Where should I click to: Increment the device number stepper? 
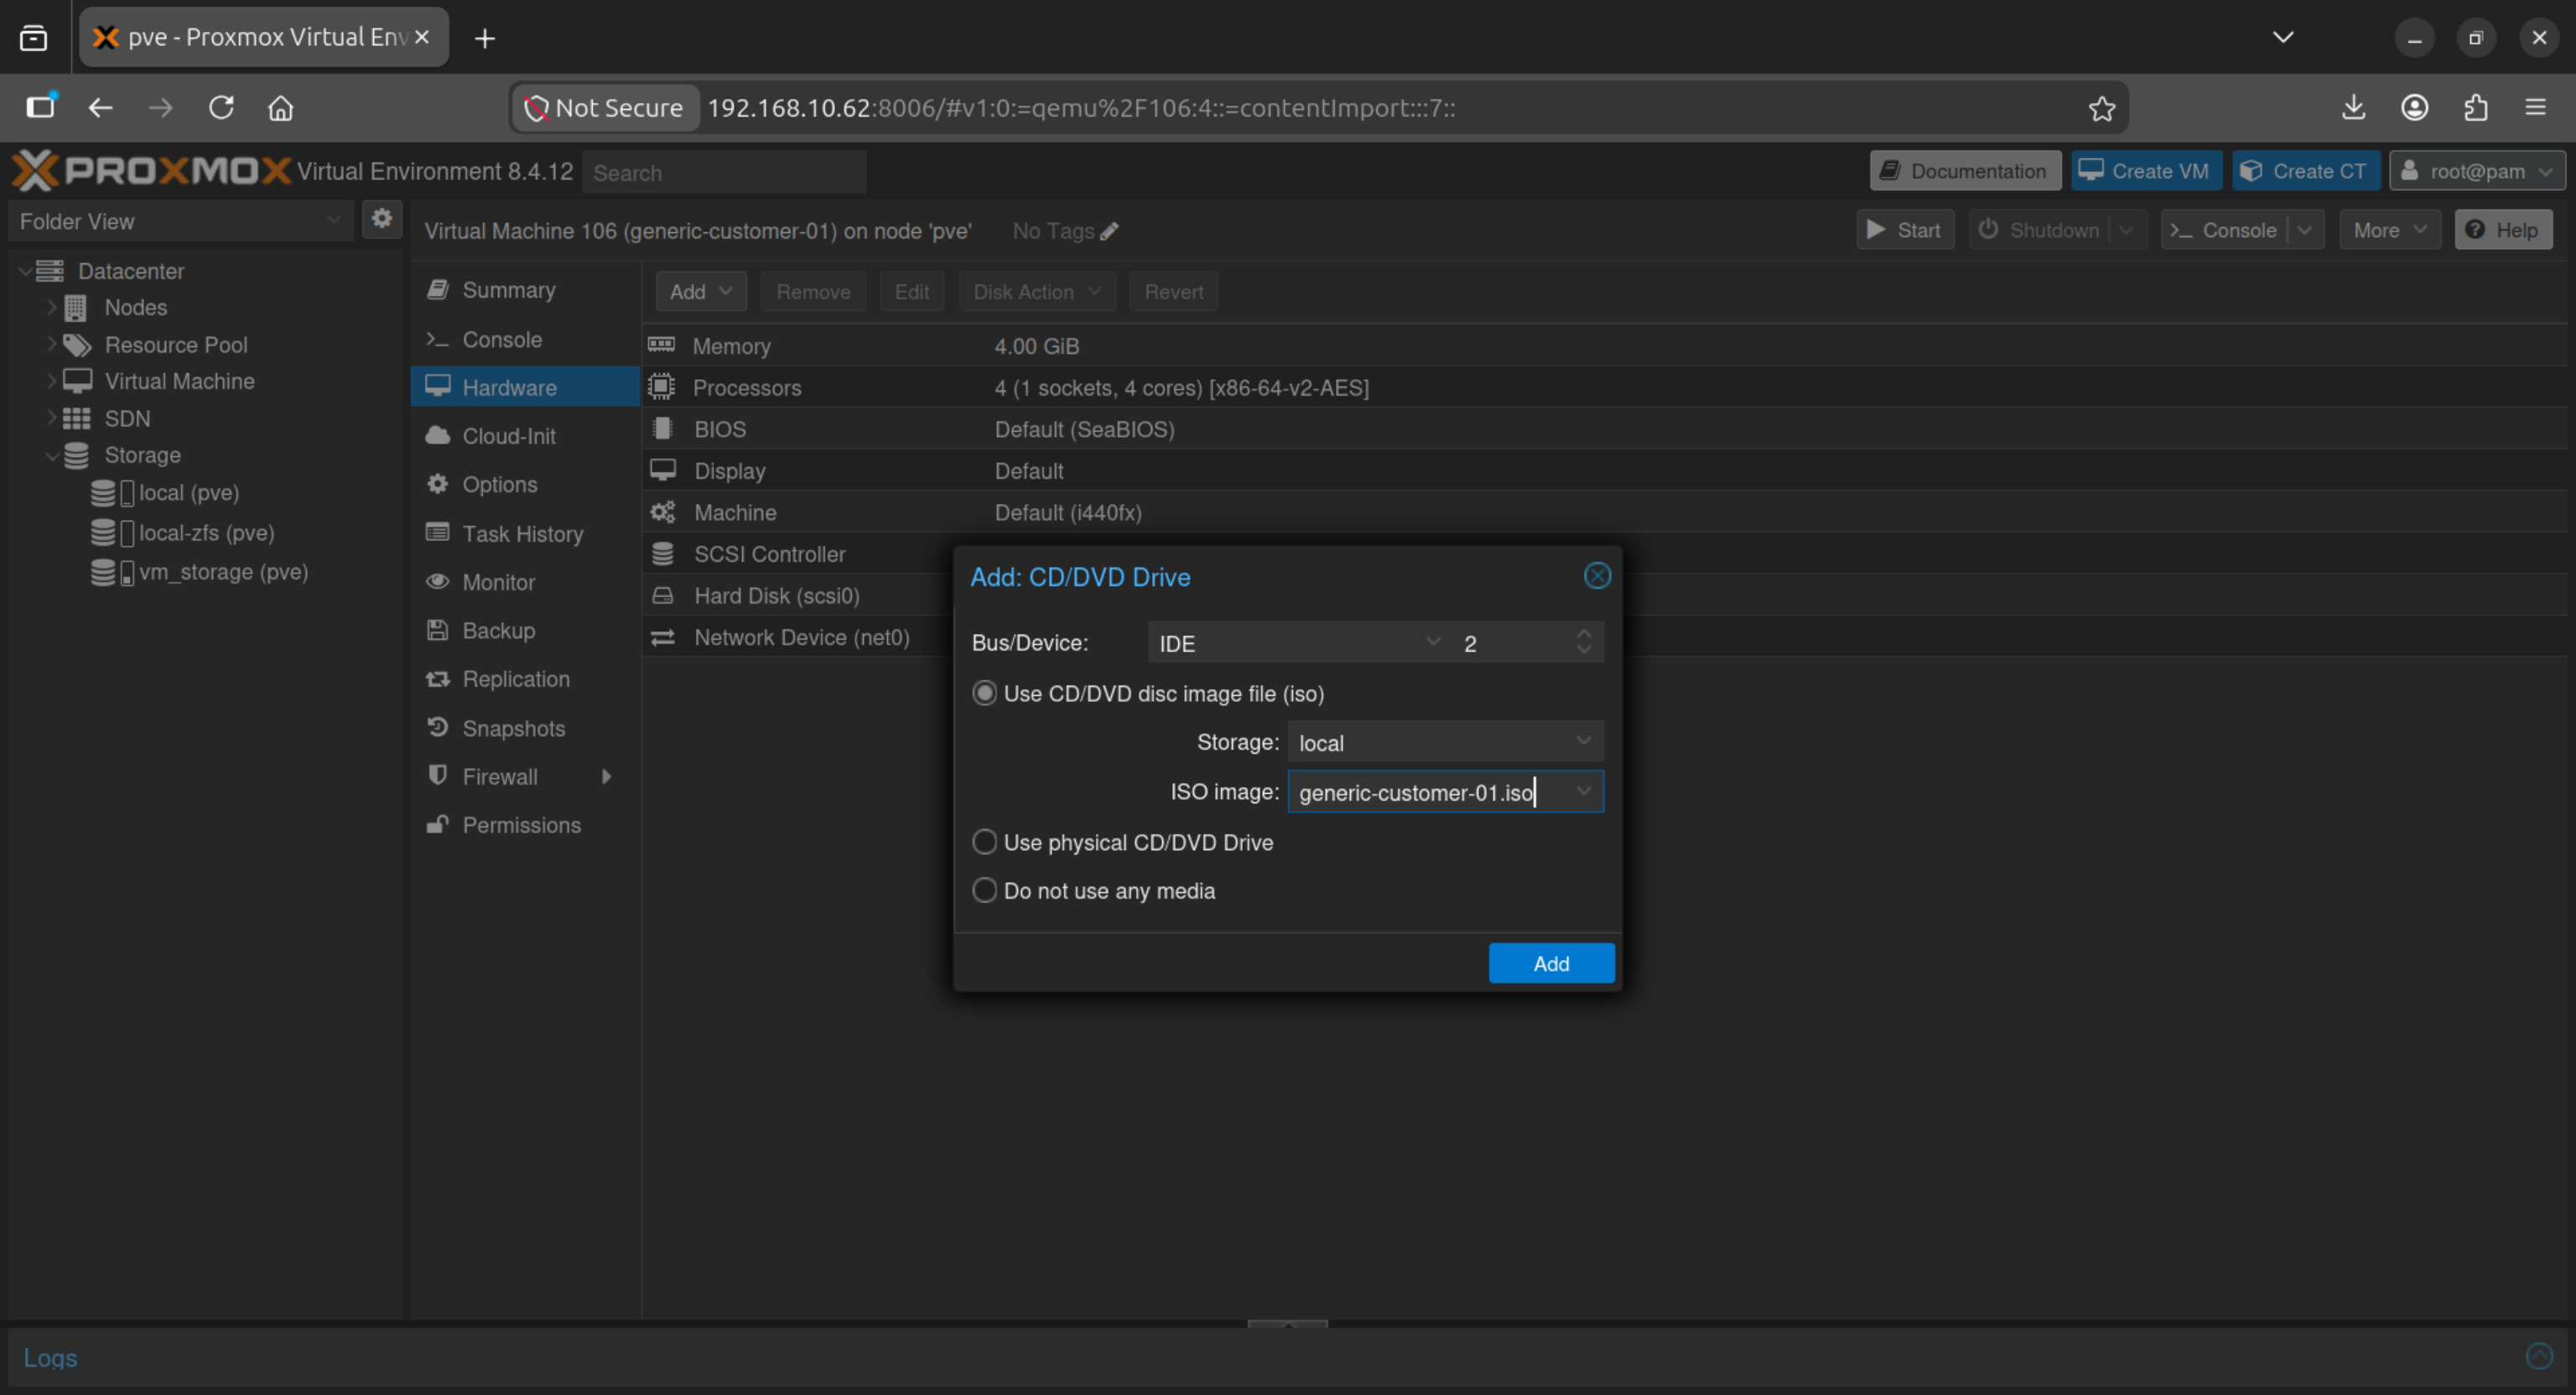coord(1584,633)
